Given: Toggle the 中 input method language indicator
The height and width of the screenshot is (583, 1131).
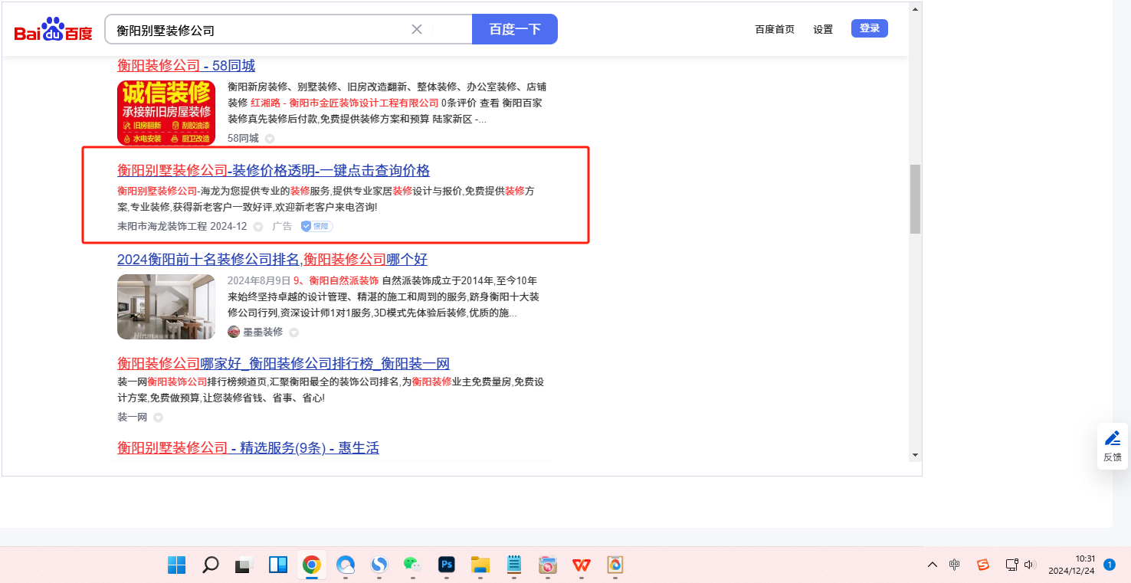Looking at the screenshot, I should pyautogui.click(x=954, y=565).
